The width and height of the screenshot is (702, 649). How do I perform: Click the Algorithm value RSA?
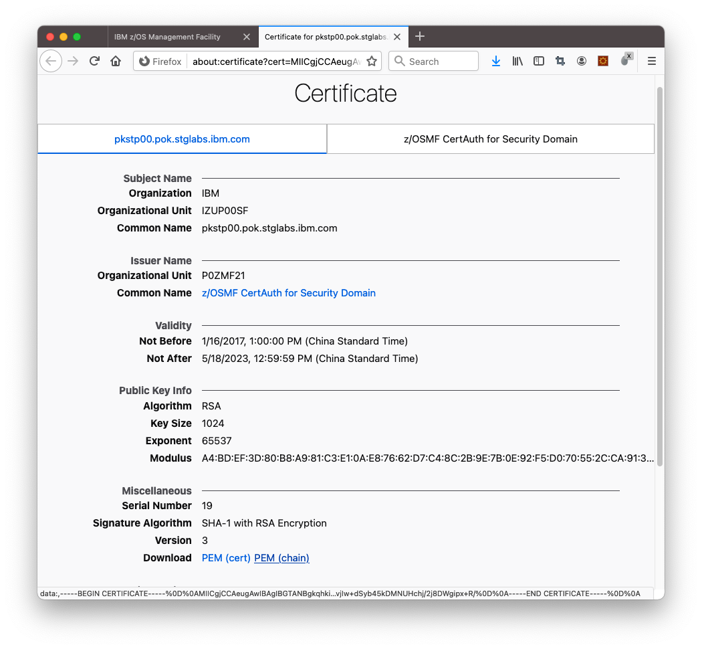pos(211,406)
